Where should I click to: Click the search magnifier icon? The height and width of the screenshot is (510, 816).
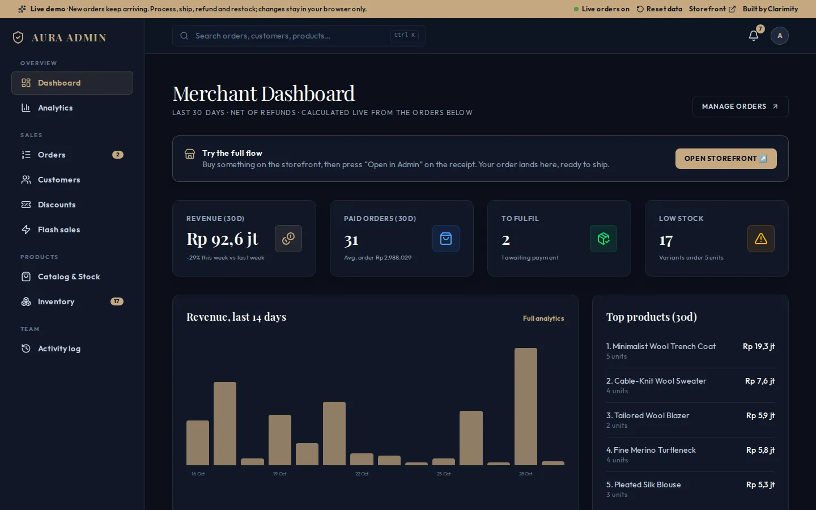coord(184,36)
